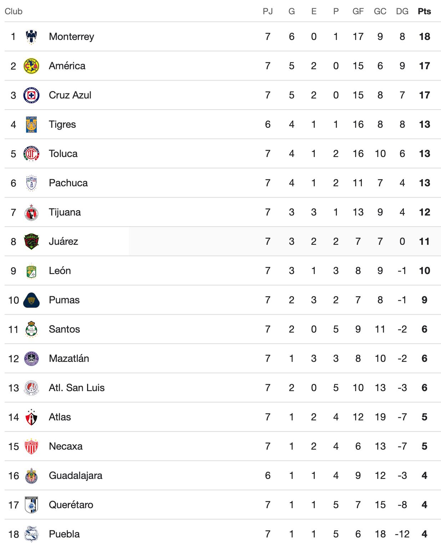Open the Pachuca team name link
Screen dimensions: 441x551
68,183
